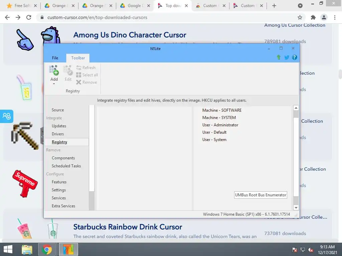The height and width of the screenshot is (256, 342).
Task: Open the File menu in NTLite
Action: 55,58
